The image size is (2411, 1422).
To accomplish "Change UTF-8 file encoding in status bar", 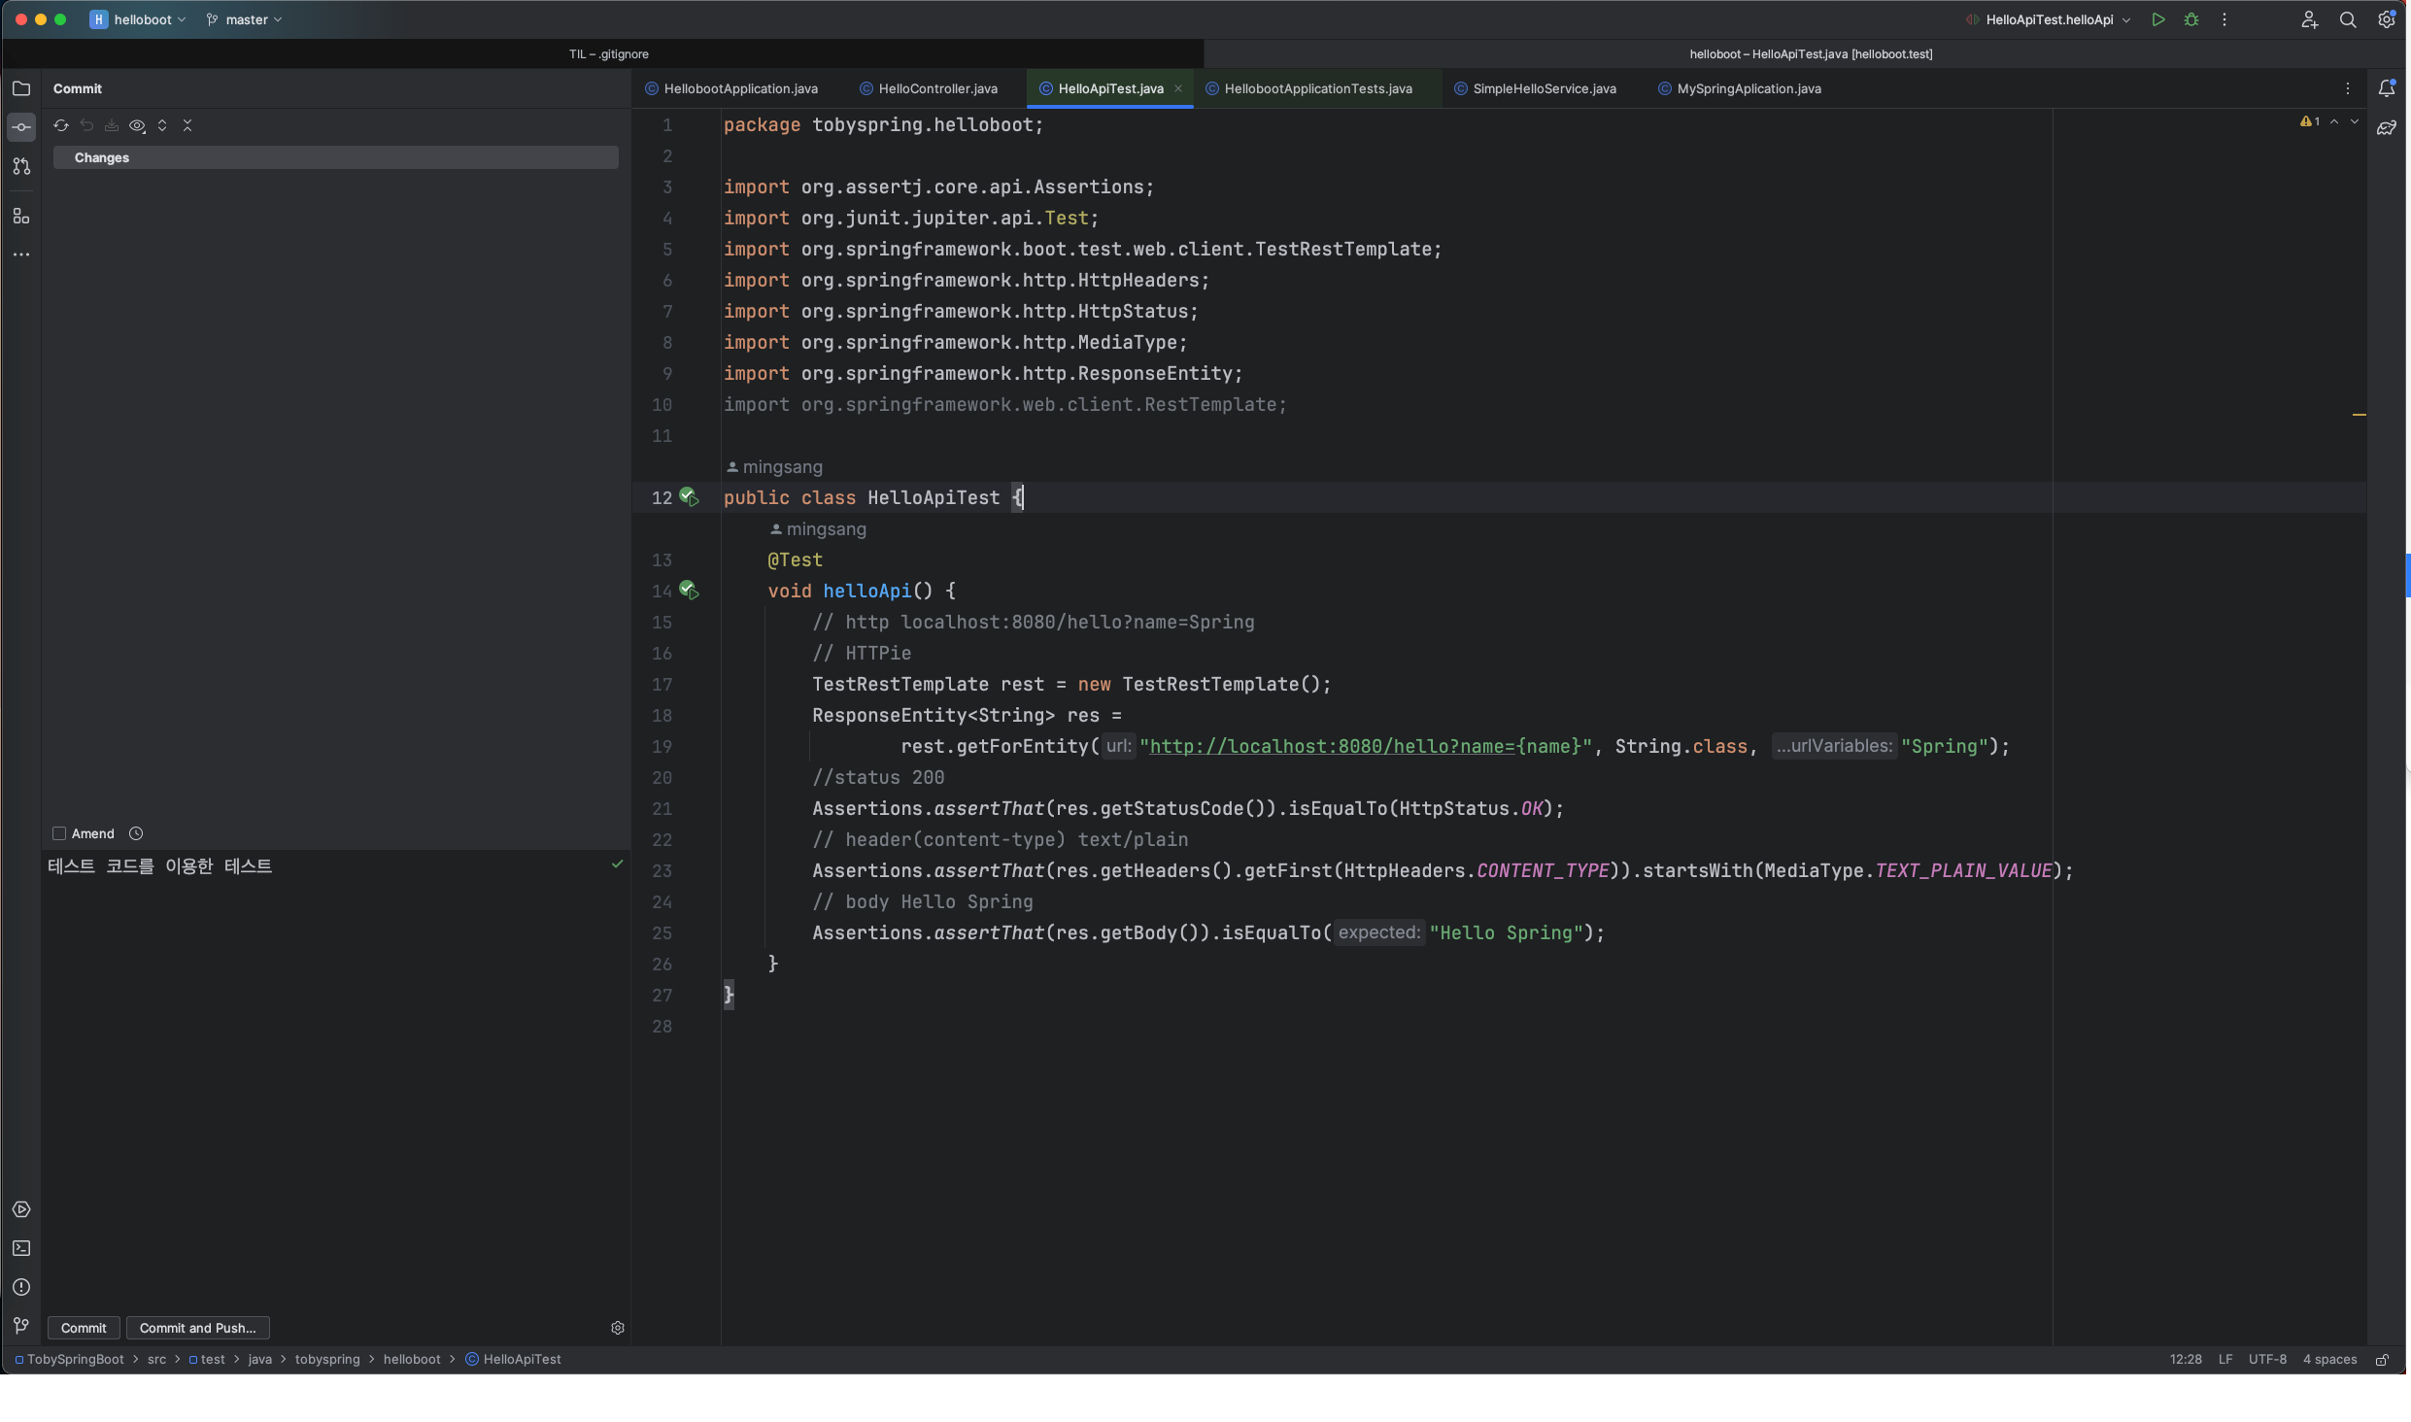I will pyautogui.click(x=2267, y=1359).
